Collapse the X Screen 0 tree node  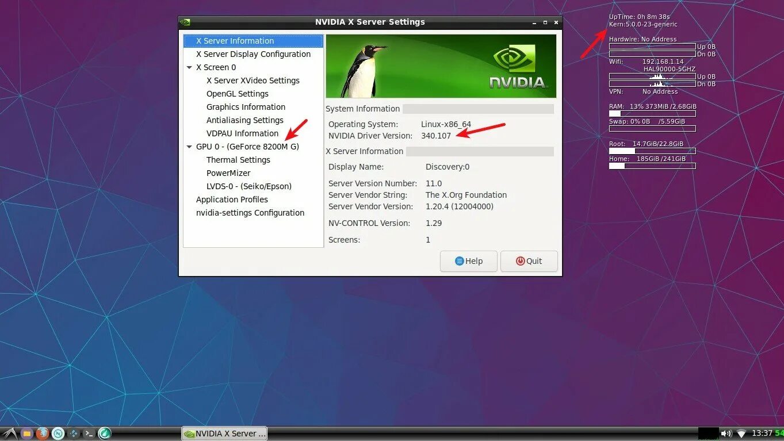(x=189, y=67)
